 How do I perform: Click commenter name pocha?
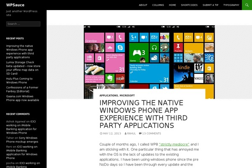pos(10,163)
